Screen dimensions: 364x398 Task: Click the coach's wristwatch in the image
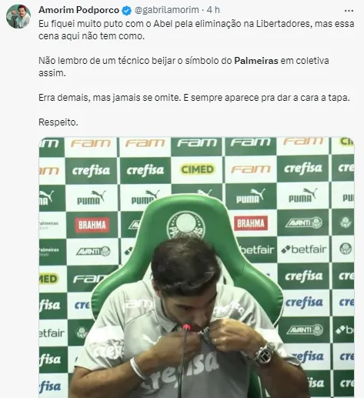pyautogui.click(x=265, y=354)
